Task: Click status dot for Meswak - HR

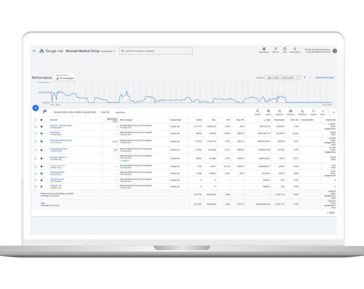Action: pos(42,187)
